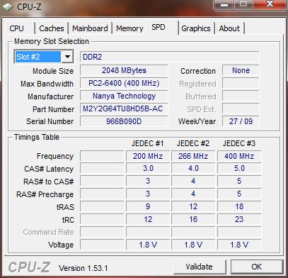Viewport: 288px width, 278px height.
Task: Go to the Mainboard tab
Action: click(x=90, y=28)
